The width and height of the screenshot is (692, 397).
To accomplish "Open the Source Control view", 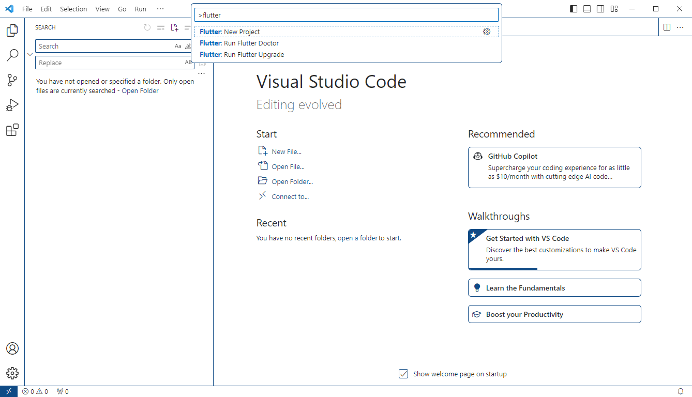I will coord(12,80).
